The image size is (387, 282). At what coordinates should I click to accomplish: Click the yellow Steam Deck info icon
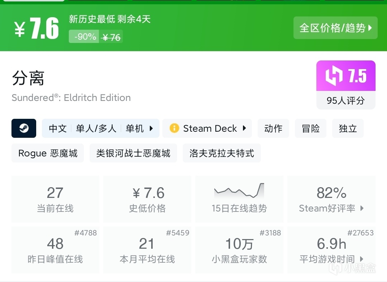click(x=174, y=128)
